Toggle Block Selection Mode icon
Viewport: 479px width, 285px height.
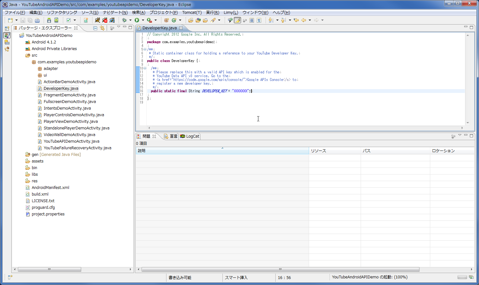(252, 20)
